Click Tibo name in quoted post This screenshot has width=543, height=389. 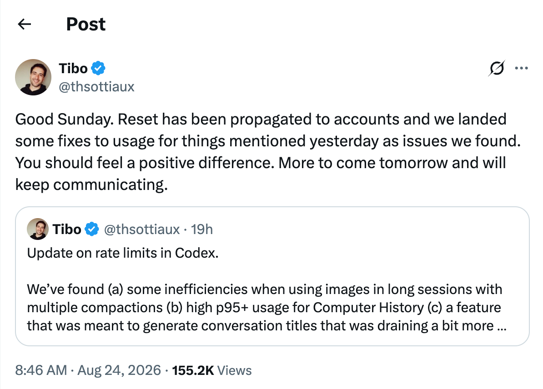click(67, 229)
